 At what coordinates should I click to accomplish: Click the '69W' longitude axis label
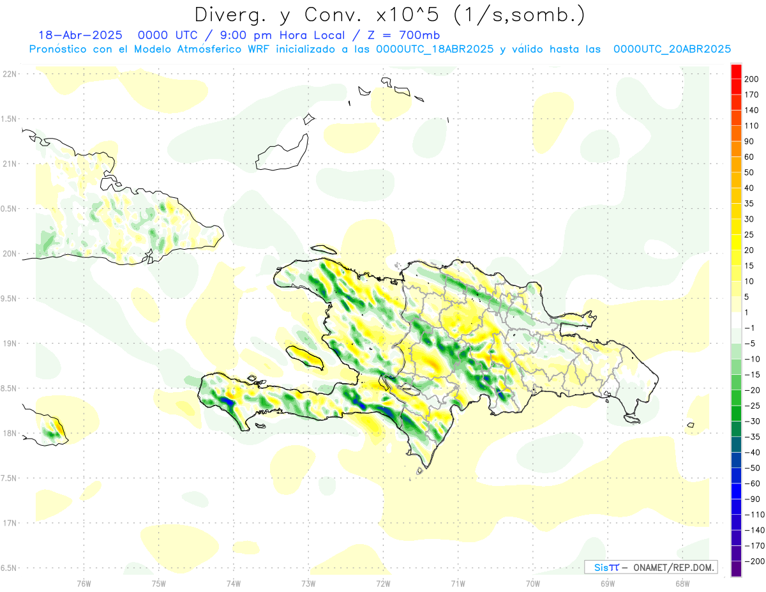[x=607, y=584]
